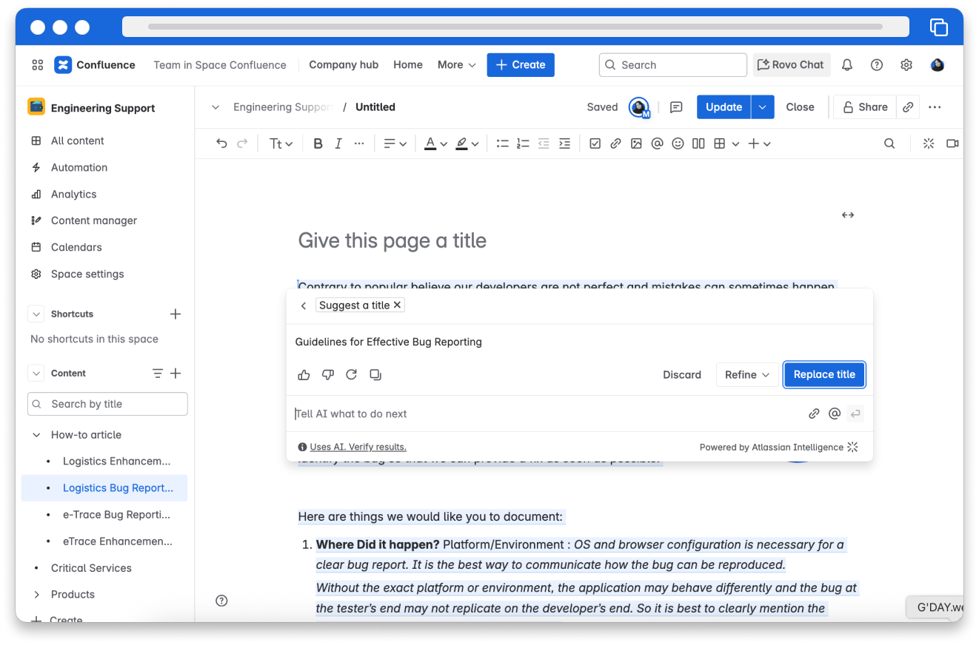Copy page link icon next to Share
Image resolution: width=979 pixels, height=645 pixels.
point(908,107)
